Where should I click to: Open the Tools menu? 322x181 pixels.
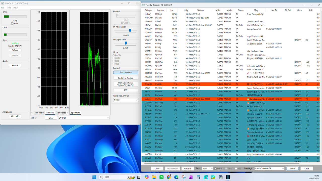click(9, 8)
